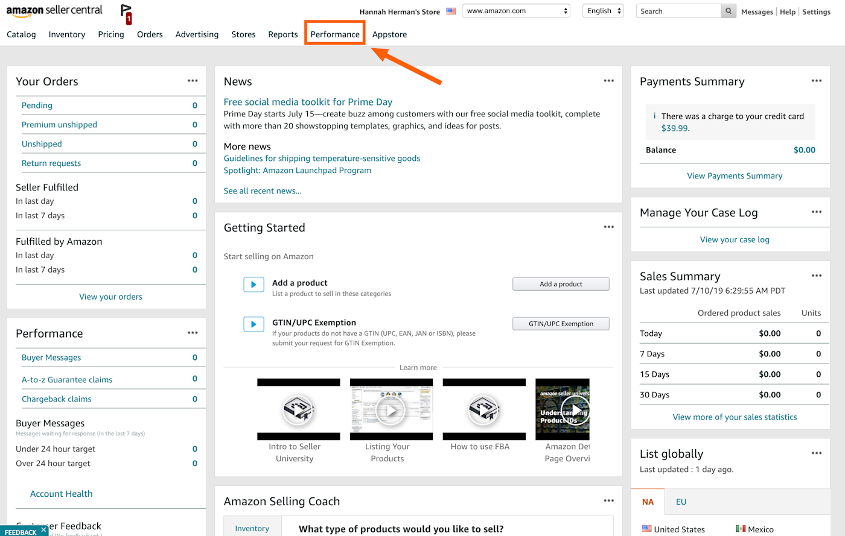
Task: Click the GTIN/UPC Exemption button
Action: pos(561,324)
